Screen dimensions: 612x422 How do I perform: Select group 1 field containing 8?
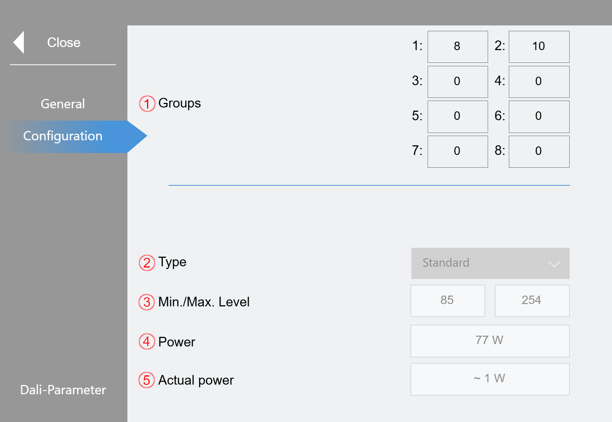(458, 47)
